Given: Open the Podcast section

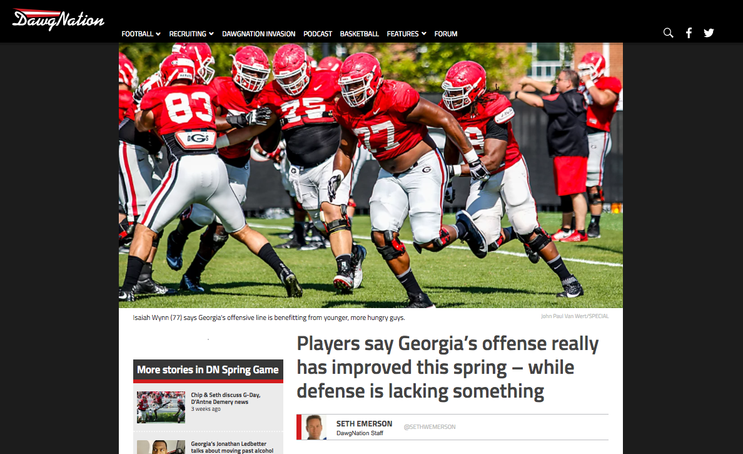Looking at the screenshot, I should click(x=318, y=34).
